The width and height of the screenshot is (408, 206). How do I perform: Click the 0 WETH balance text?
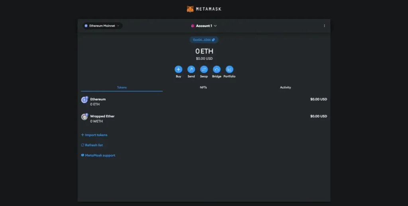[96, 121]
